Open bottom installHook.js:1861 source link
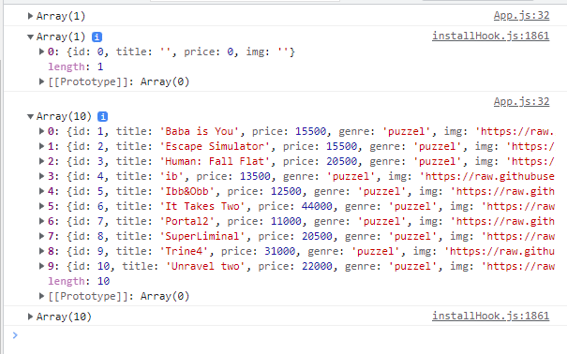The width and height of the screenshot is (567, 354). pos(491,317)
